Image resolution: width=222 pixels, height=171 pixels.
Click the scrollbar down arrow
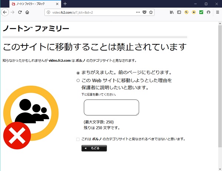coord(220,169)
